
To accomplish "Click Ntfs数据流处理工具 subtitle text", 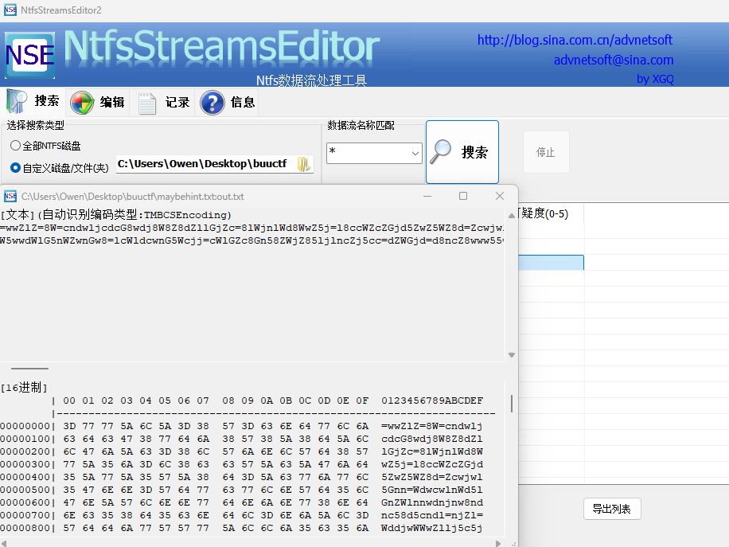I will 311,80.
